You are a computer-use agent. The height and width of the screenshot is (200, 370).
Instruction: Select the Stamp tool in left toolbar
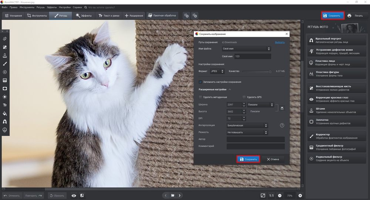5,55
